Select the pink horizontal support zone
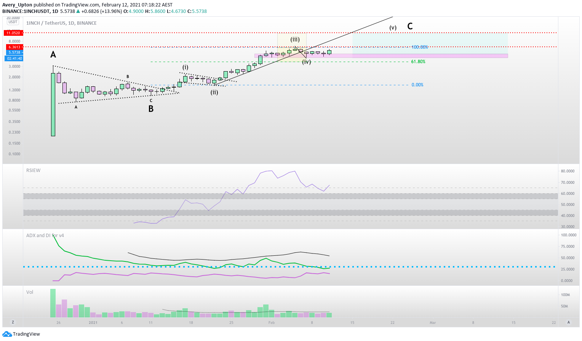The width and height of the screenshot is (582, 341). point(381,56)
